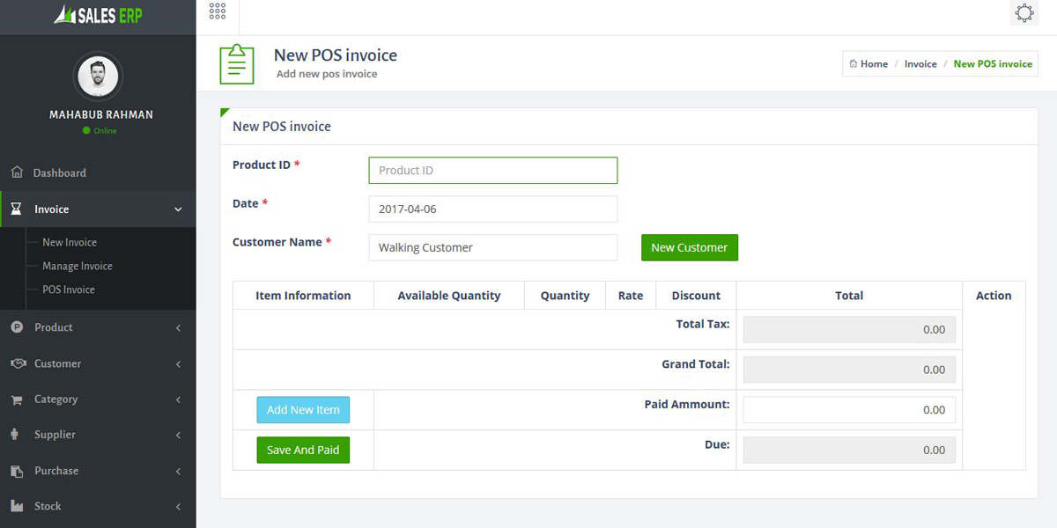
Task: Click the Product sidebar icon
Action: coord(17,327)
